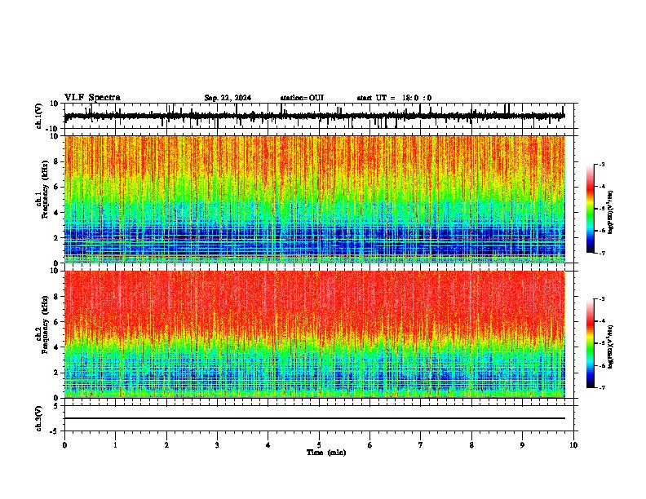Click the "3" tick on the time axis
The height and width of the screenshot is (499, 646).
pos(217,445)
